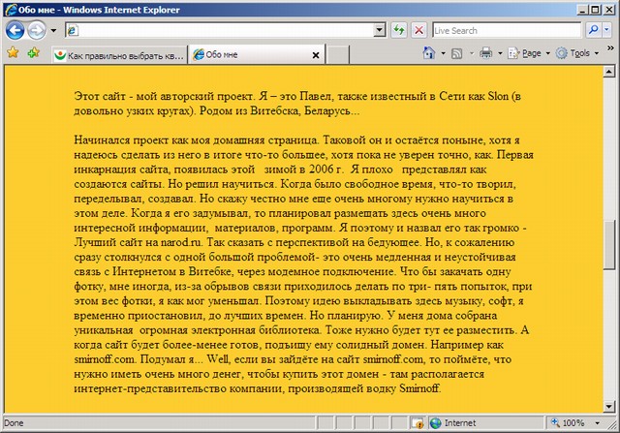Open search provider options dropdown
Viewport: 620px width, 433px height.
coord(607,30)
